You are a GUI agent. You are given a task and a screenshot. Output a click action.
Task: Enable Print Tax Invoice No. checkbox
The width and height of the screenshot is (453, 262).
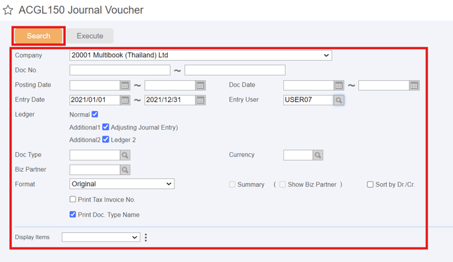click(73, 199)
